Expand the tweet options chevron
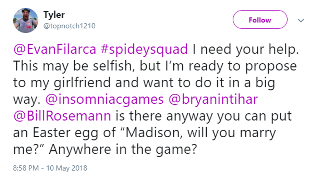This screenshot has width=314, height=177. point(301,20)
